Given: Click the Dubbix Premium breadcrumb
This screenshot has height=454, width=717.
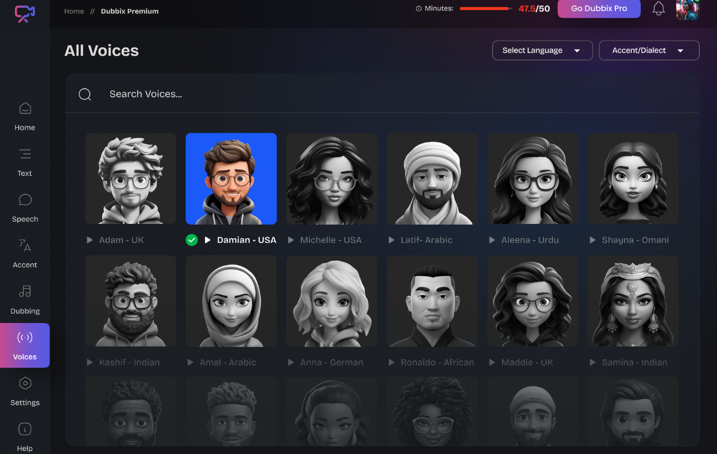Looking at the screenshot, I should pyautogui.click(x=130, y=11).
